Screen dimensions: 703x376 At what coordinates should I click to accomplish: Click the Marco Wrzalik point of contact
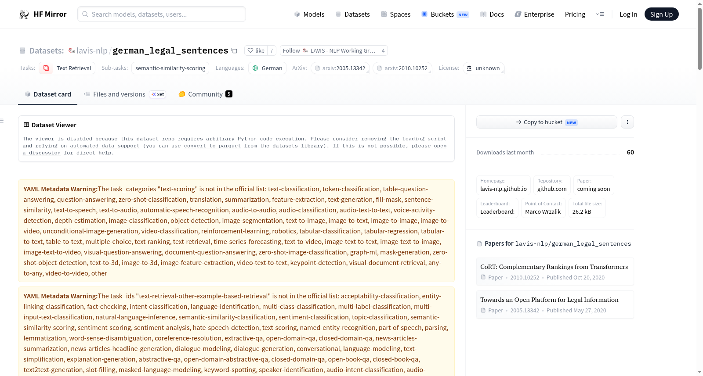pos(543,208)
